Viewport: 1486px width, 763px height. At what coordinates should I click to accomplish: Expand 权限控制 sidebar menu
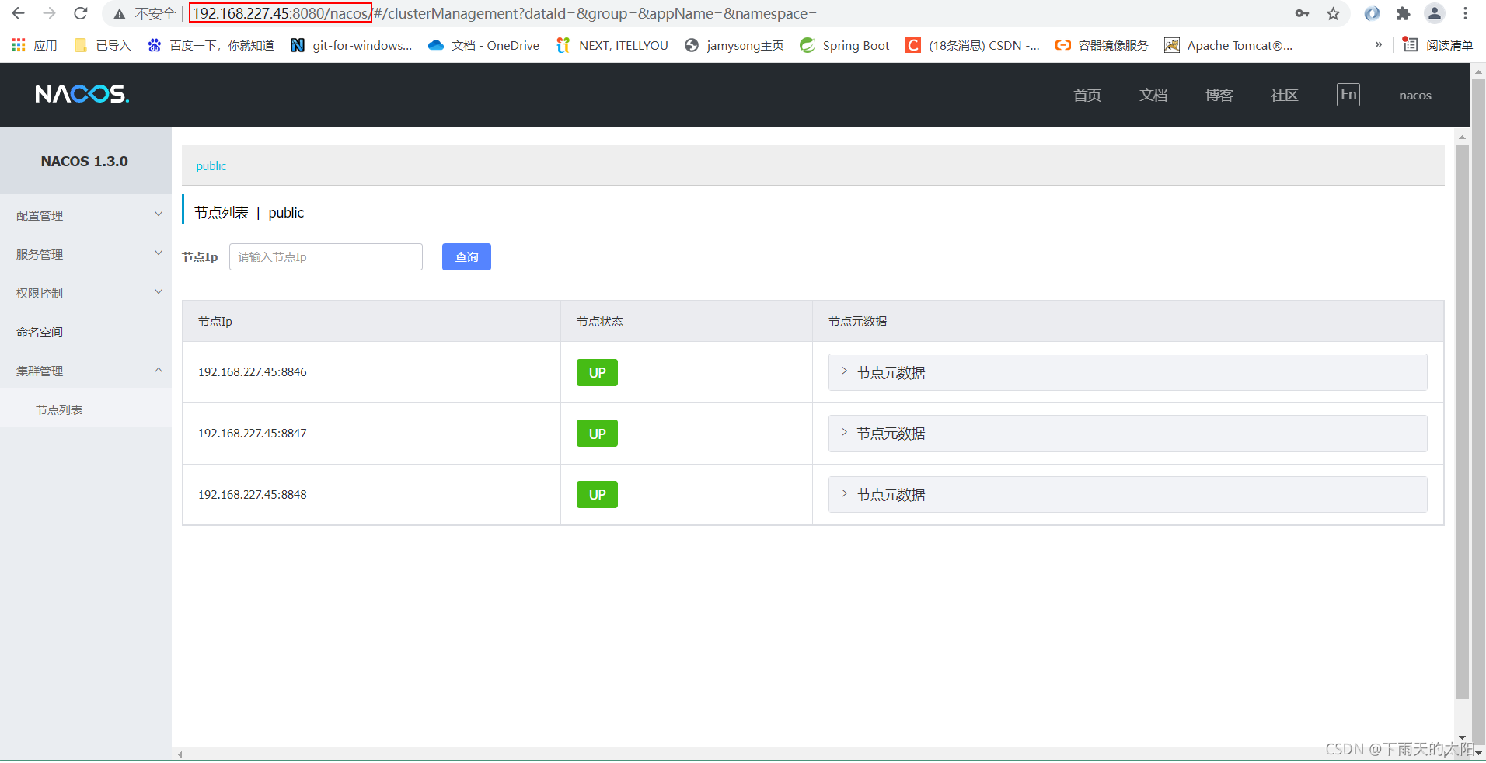point(85,293)
